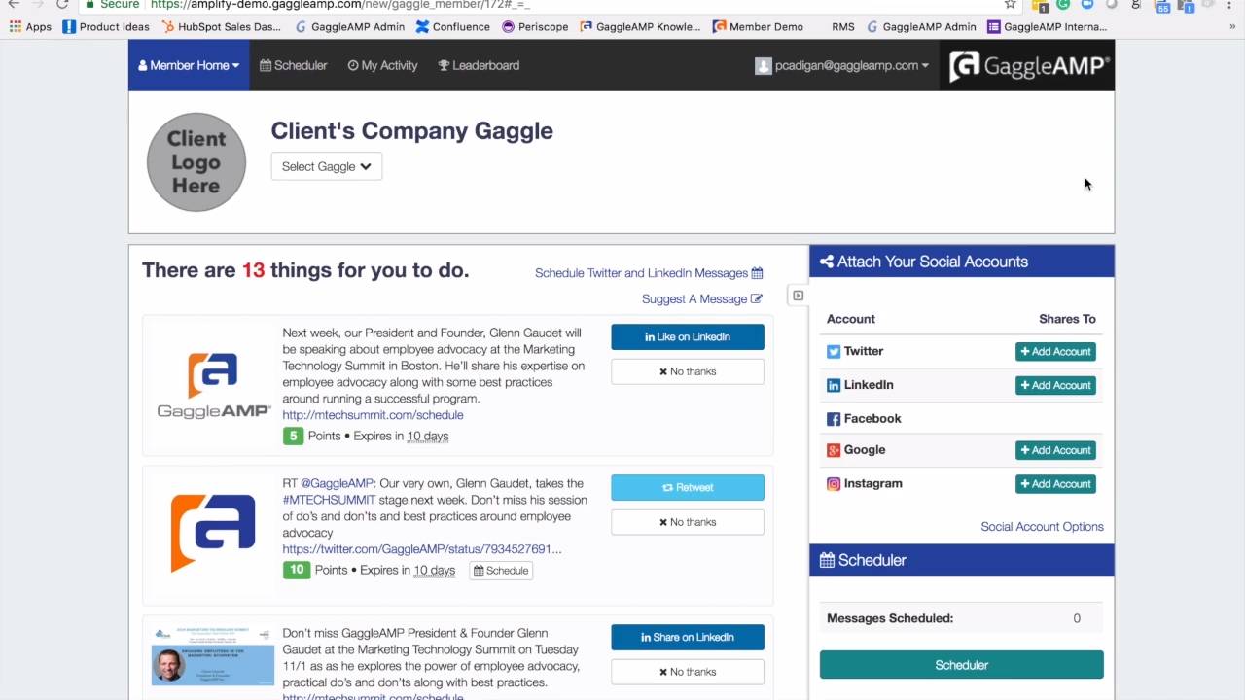Click the Facebook icon in accounts list
The width and height of the screenshot is (1245, 700).
834,419
